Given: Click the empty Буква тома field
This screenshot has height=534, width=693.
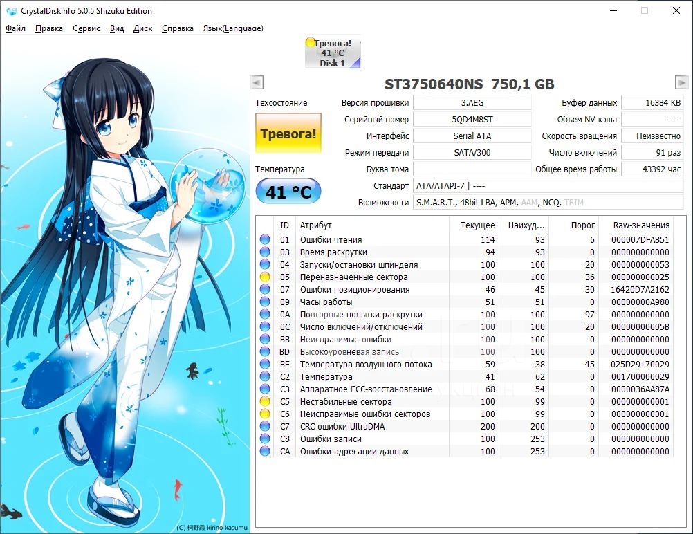Looking at the screenshot, I should pyautogui.click(x=472, y=169).
